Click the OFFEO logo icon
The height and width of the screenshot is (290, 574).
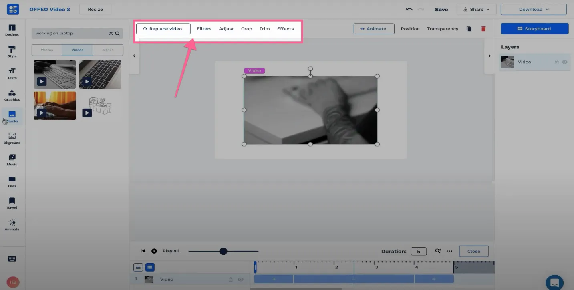pyautogui.click(x=13, y=9)
